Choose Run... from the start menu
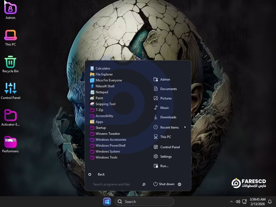Viewport: 276px width, 207px height. [x=164, y=166]
